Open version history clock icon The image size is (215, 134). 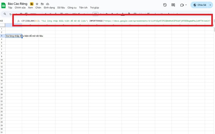tap(165, 5)
